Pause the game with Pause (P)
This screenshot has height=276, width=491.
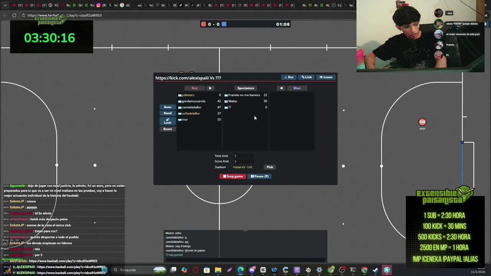259,176
